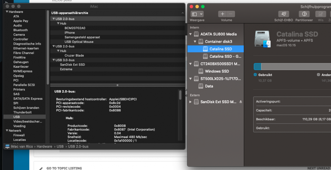Click the Gebruikt blue legend swatch

(x=255, y=75)
